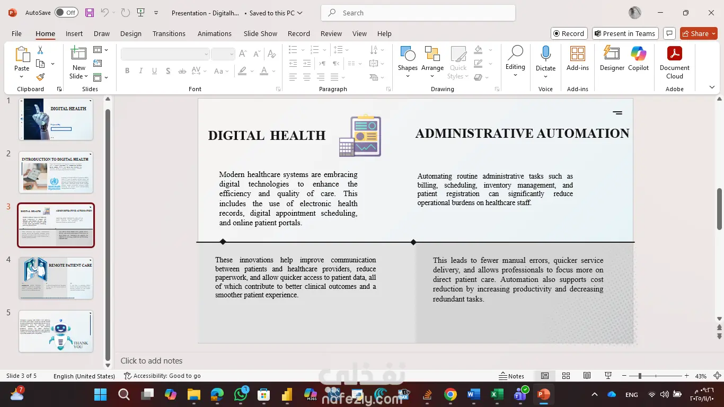Click the Share button
Viewport: 724px width, 407px height.
pyautogui.click(x=699, y=33)
